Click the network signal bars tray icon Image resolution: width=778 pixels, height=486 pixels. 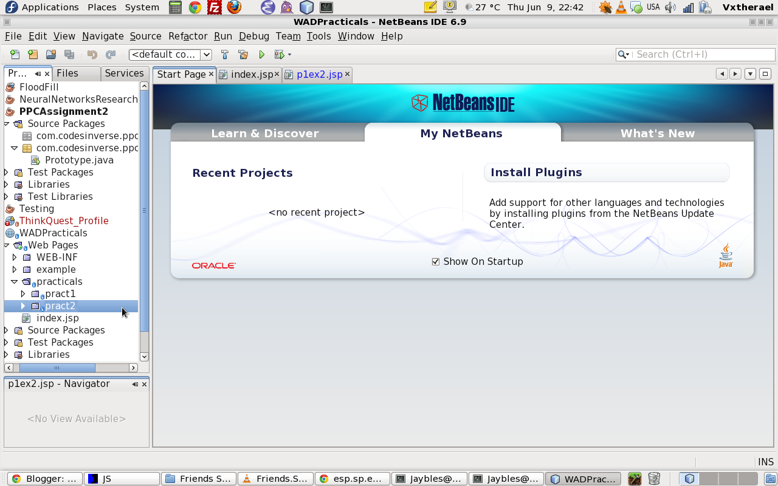pyautogui.click(x=688, y=7)
